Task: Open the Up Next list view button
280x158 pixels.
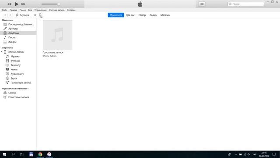Action: coord(202,4)
